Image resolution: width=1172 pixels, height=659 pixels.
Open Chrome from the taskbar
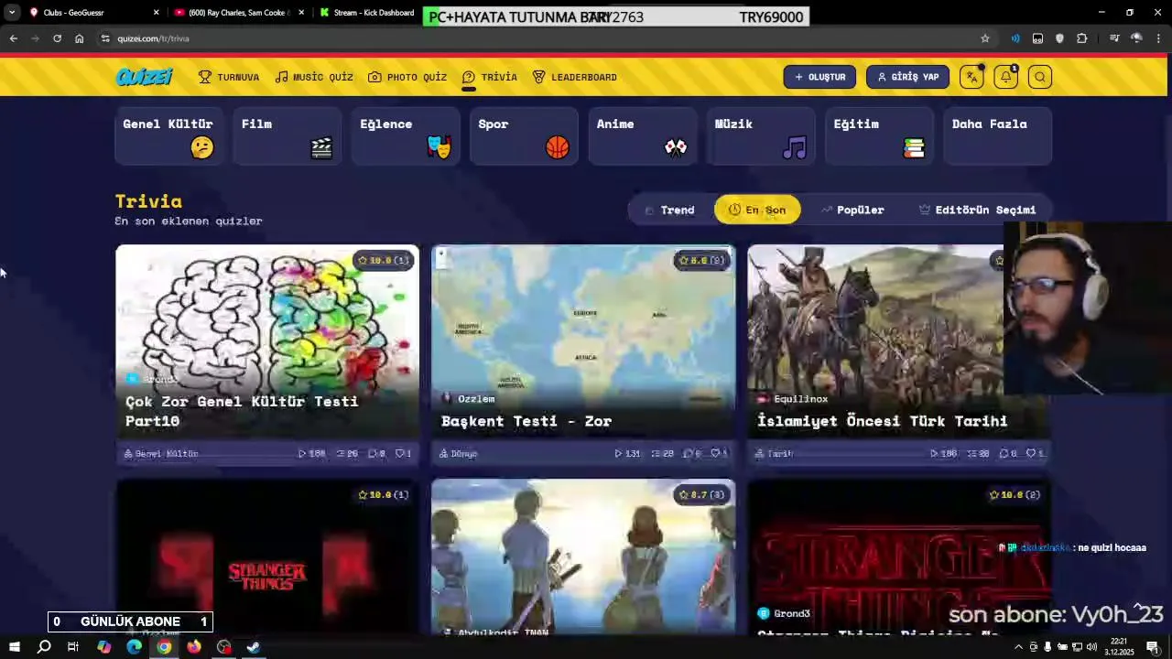(164, 647)
